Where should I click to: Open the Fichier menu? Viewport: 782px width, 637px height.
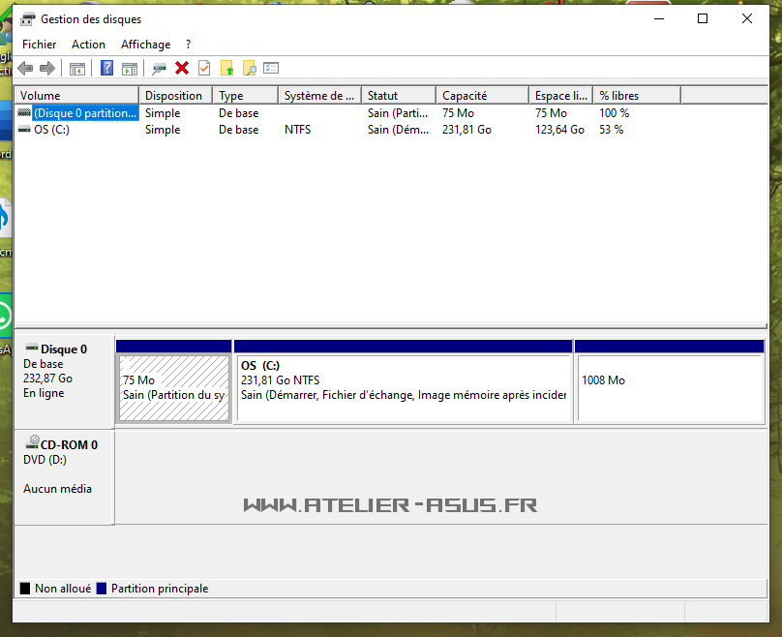click(x=39, y=45)
